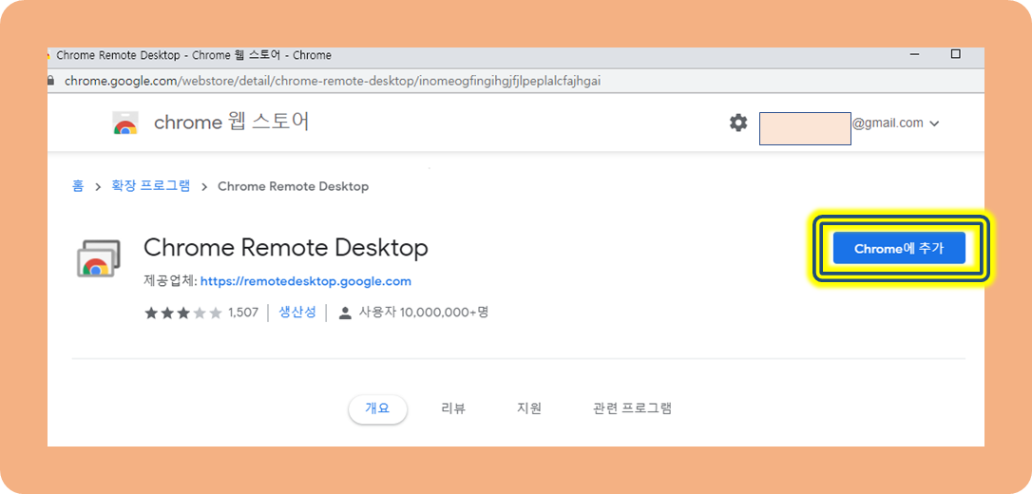Click the 1,507 ratings count
The height and width of the screenshot is (494, 1032).
click(243, 313)
